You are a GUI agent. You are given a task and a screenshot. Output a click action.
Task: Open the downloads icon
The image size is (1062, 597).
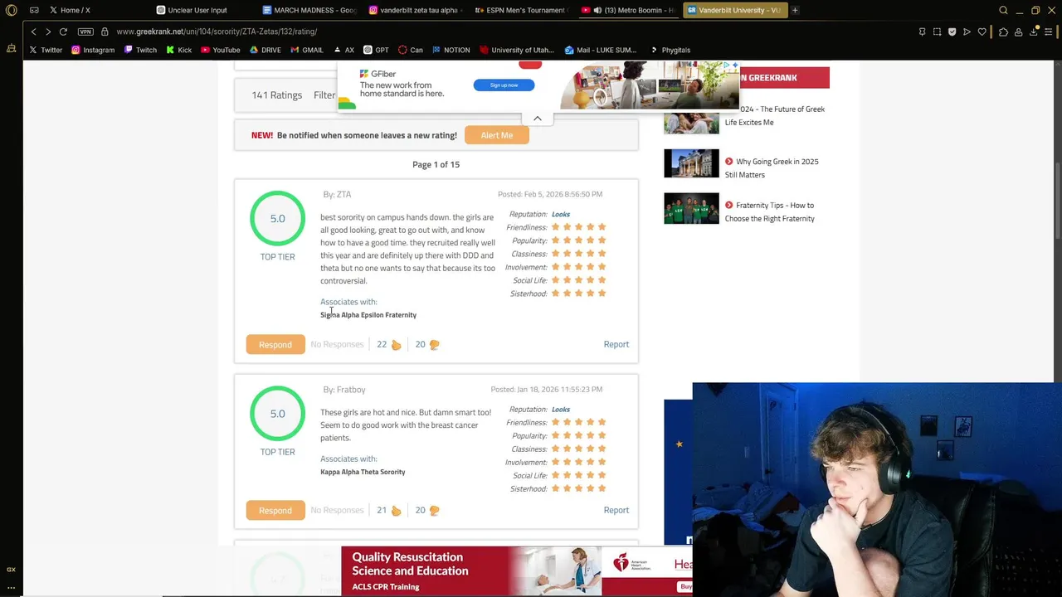1034,32
